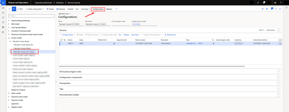Click Edit in the action bar
This screenshot has width=289, height=112.
pos(20,9)
